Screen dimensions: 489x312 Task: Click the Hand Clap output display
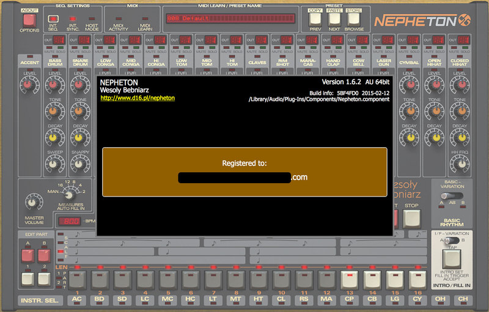337,40
